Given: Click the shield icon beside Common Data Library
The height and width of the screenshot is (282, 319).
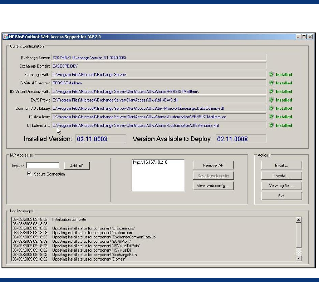Looking at the screenshot, I should tap(271, 108).
